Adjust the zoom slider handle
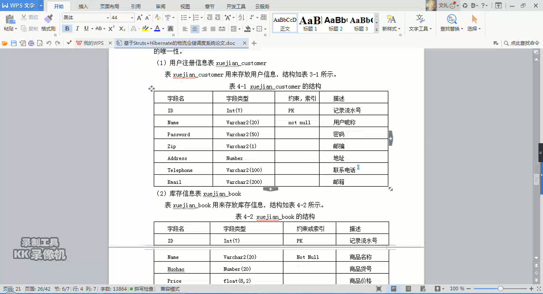 [500, 289]
